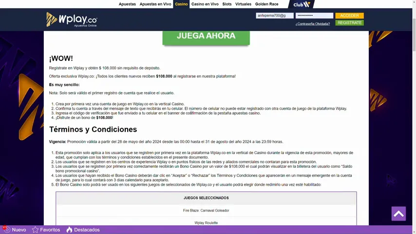Select Nuevo label in bottom bar

click(19, 230)
